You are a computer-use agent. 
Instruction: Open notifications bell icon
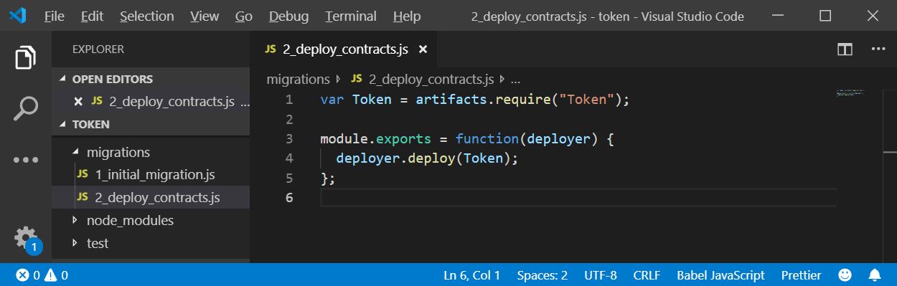pyautogui.click(x=875, y=275)
